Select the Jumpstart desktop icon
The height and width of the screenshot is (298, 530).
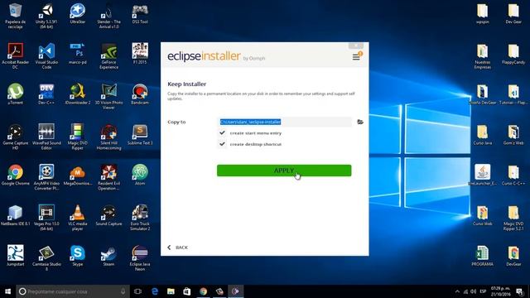pyautogui.click(x=15, y=256)
